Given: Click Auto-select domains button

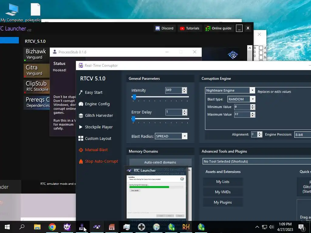Looking at the screenshot, I should [160, 162].
